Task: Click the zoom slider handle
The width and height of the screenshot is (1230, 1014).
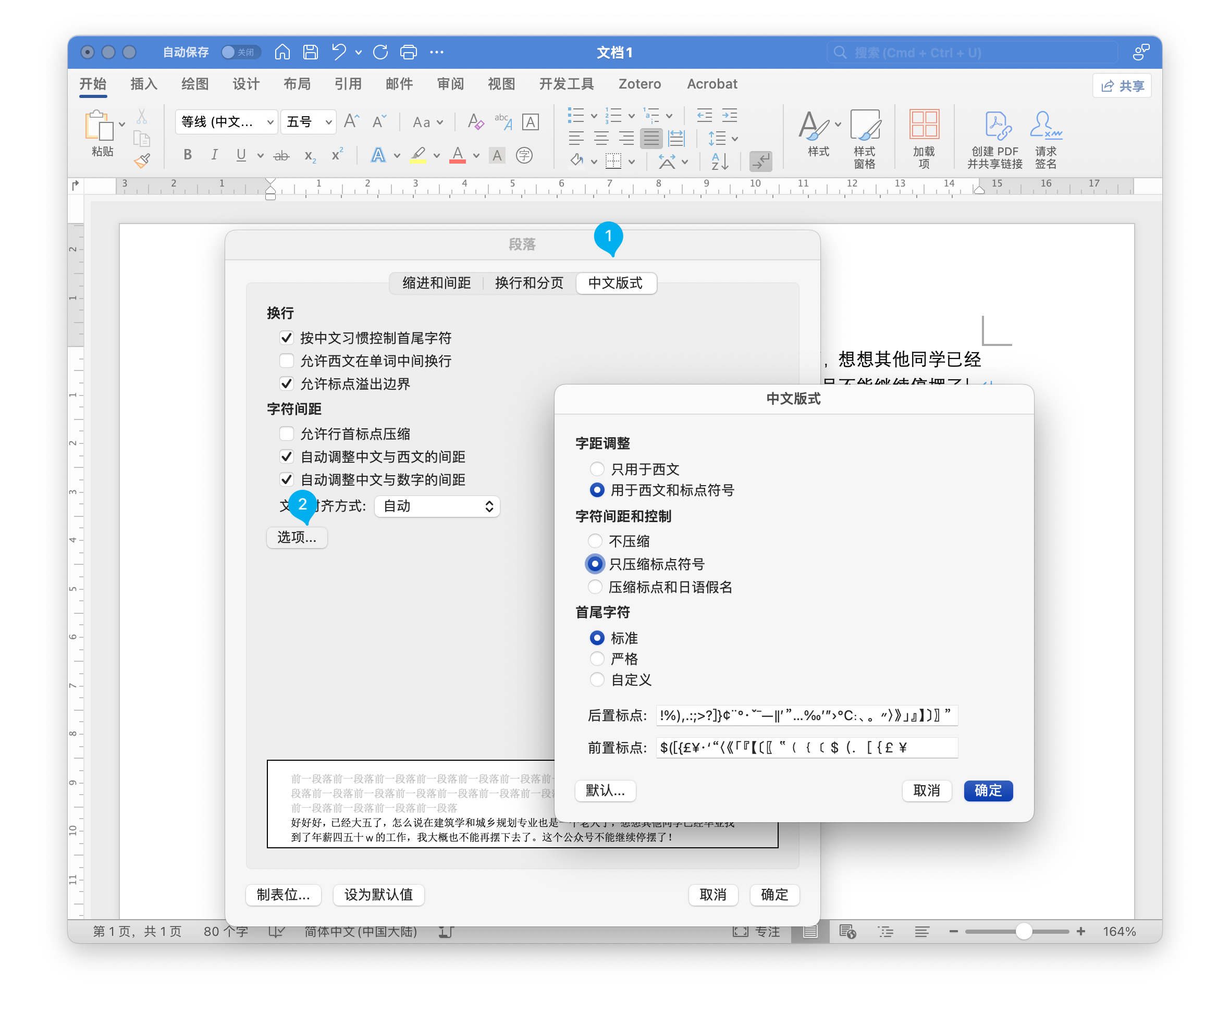Action: pyautogui.click(x=1023, y=932)
